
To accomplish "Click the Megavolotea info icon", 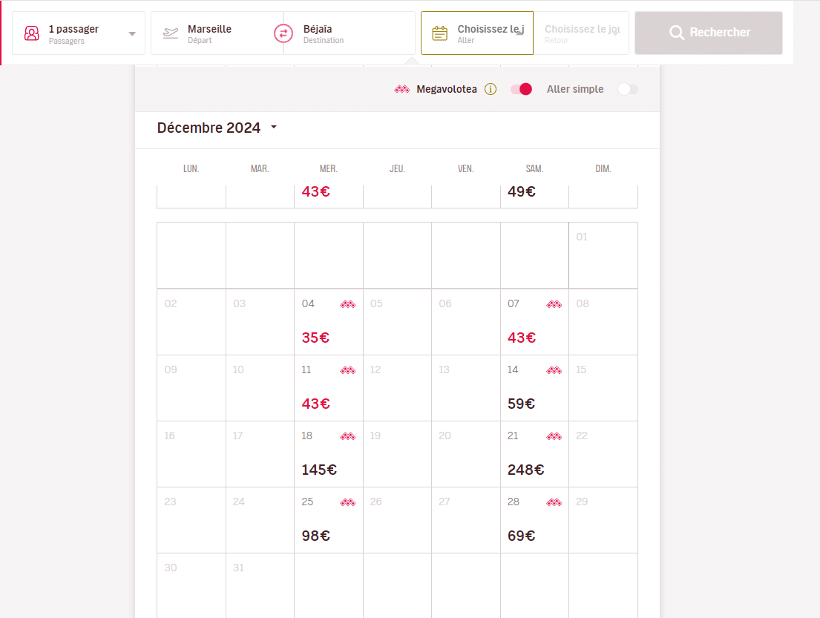I will (491, 89).
